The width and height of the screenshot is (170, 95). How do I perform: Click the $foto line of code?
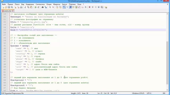tap(29, 22)
